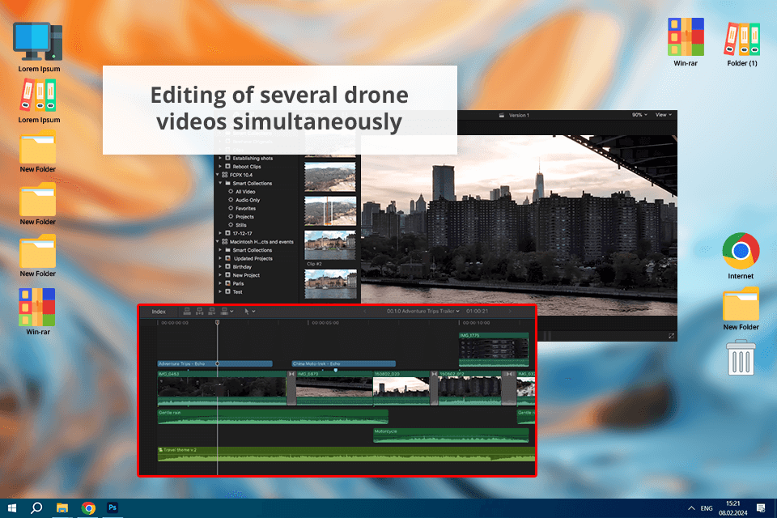777x518 pixels.
Task: Open the Folder (1) desktop icon
Action: click(x=742, y=44)
